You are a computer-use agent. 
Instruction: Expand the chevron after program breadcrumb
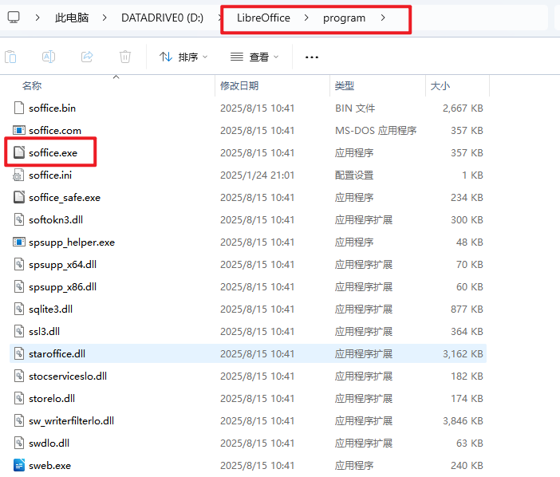click(383, 18)
